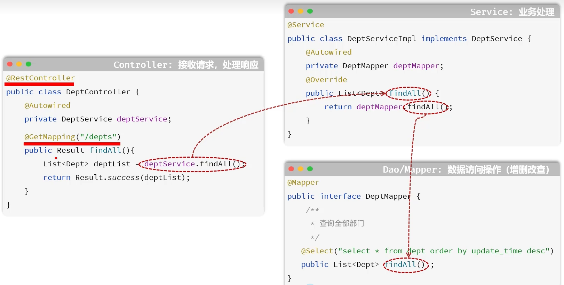564x285 pixels.
Task: Click the circled findAll() in the DeptServiceImpl method signature
Action: 408,93
